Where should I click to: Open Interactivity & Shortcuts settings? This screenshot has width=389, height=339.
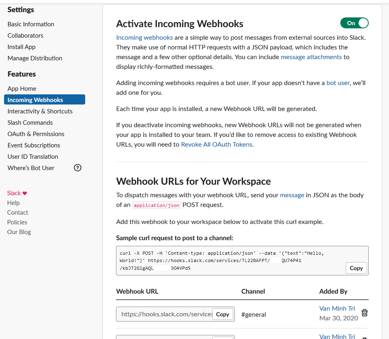(40, 111)
